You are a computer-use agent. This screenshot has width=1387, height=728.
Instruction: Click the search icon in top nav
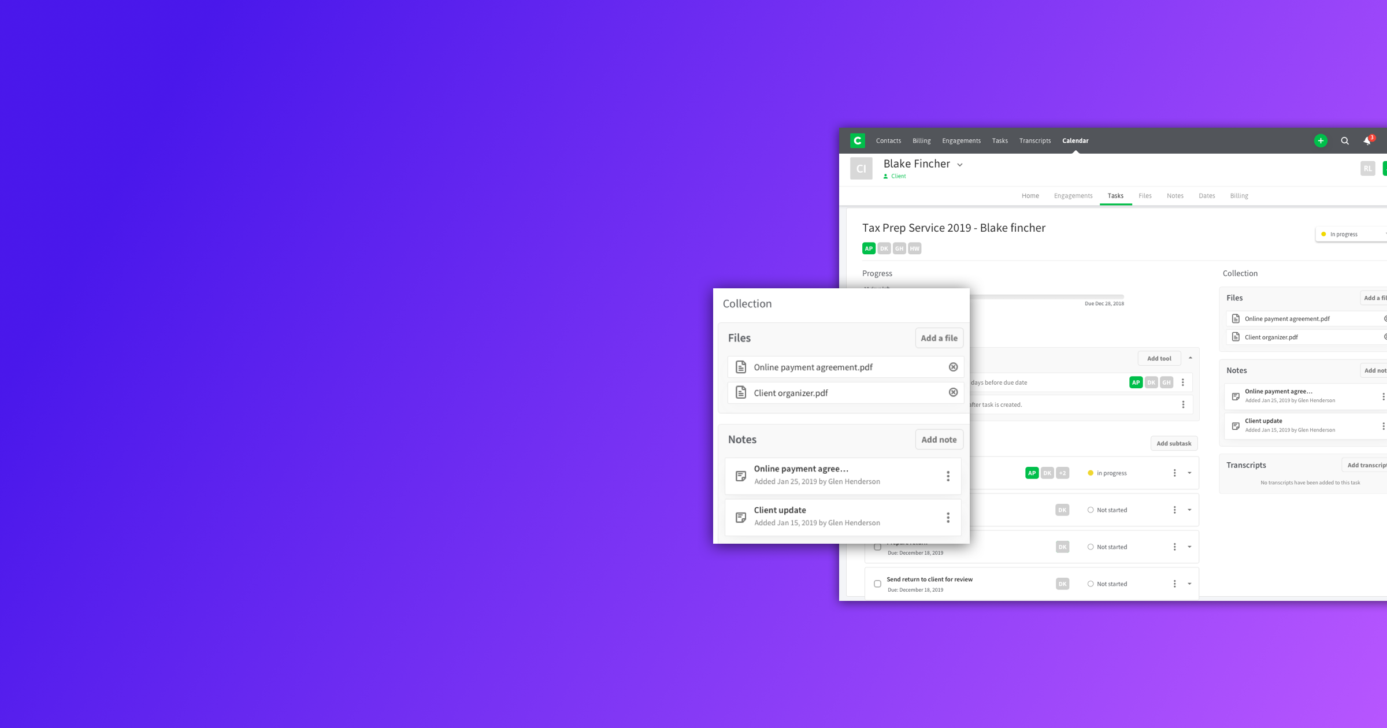coord(1345,141)
